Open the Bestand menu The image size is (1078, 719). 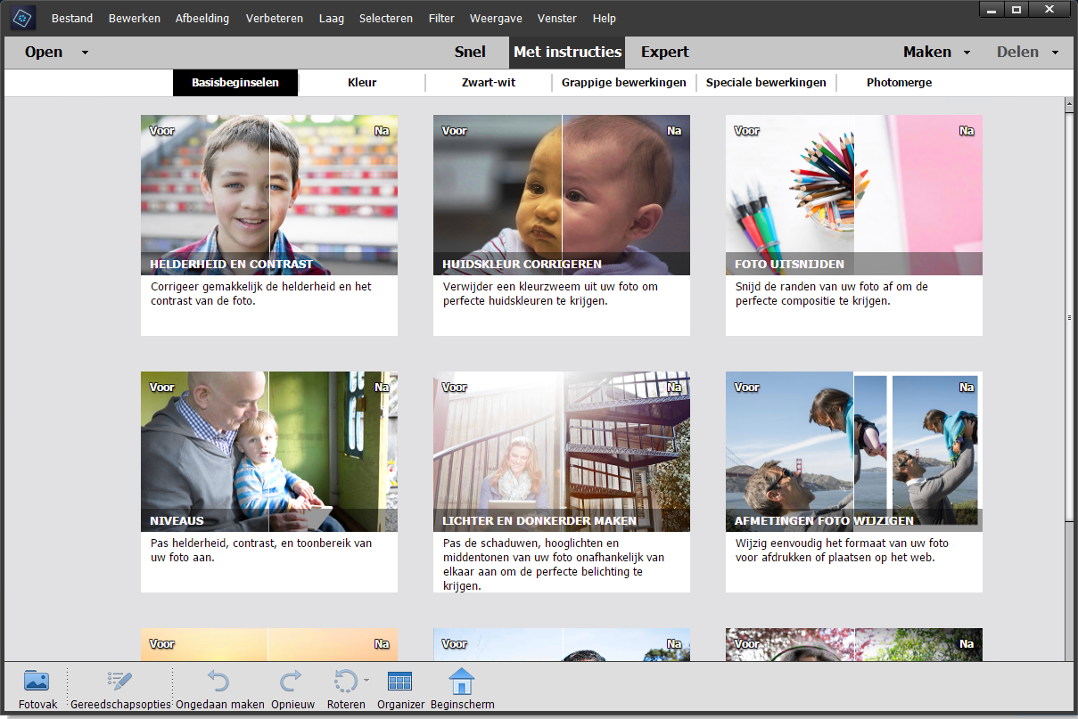coord(72,18)
